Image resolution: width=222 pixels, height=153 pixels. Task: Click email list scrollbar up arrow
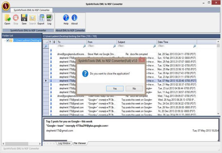coord(218,42)
